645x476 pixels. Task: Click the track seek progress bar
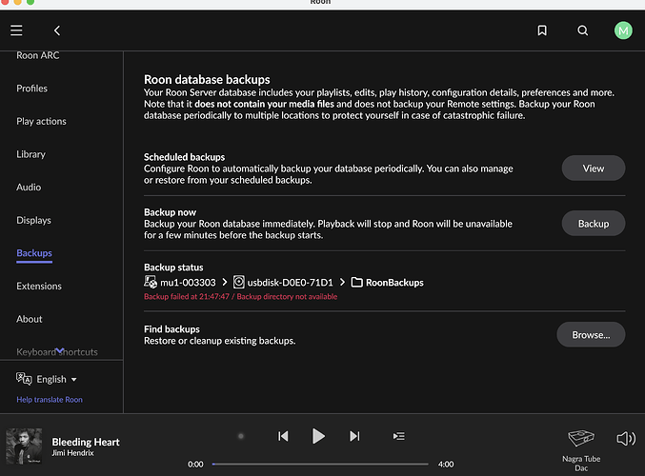click(x=320, y=464)
